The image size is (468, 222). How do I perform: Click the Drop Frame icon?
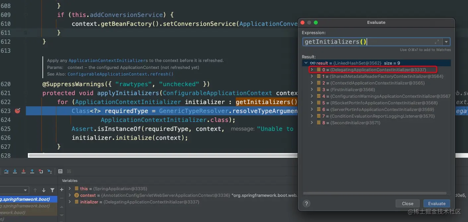(41, 171)
